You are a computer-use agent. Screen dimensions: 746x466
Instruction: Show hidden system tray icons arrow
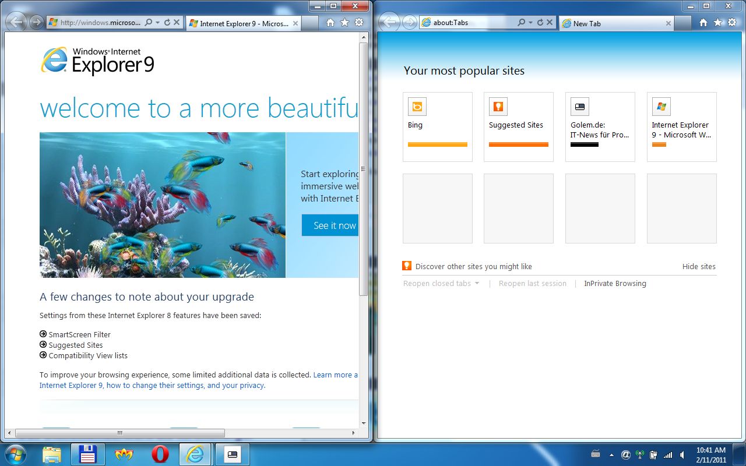611,455
